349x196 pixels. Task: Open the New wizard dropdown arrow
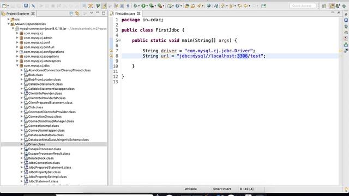[8, 6]
